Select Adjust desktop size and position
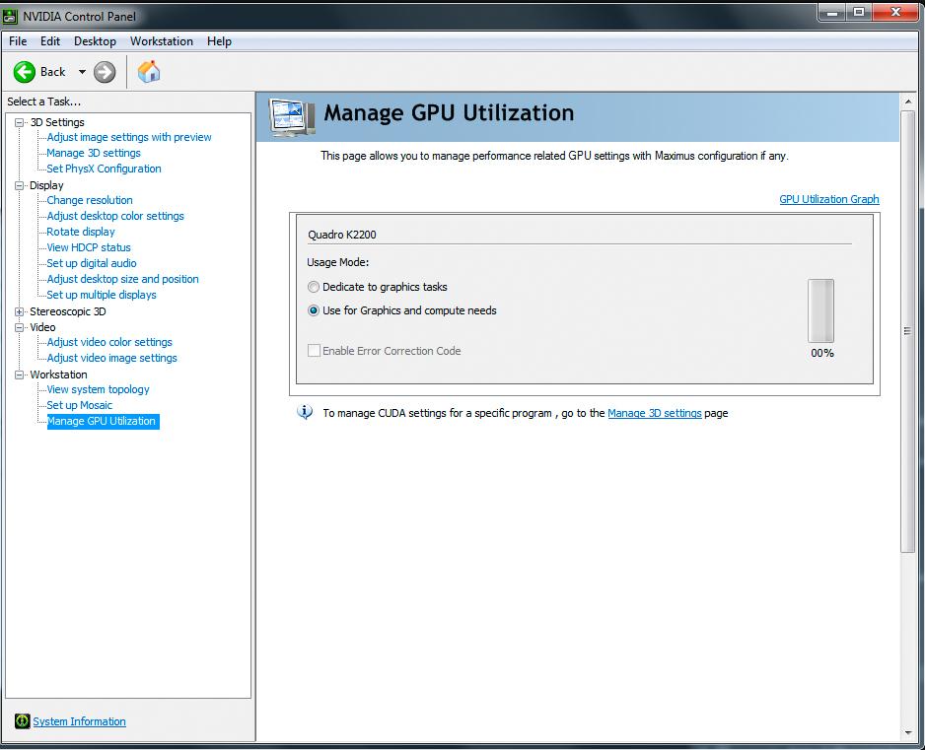 [x=122, y=280]
